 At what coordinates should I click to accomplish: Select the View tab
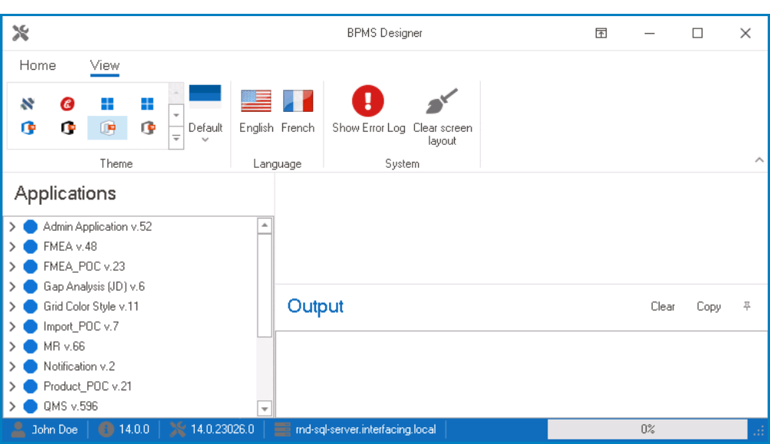[x=104, y=65]
